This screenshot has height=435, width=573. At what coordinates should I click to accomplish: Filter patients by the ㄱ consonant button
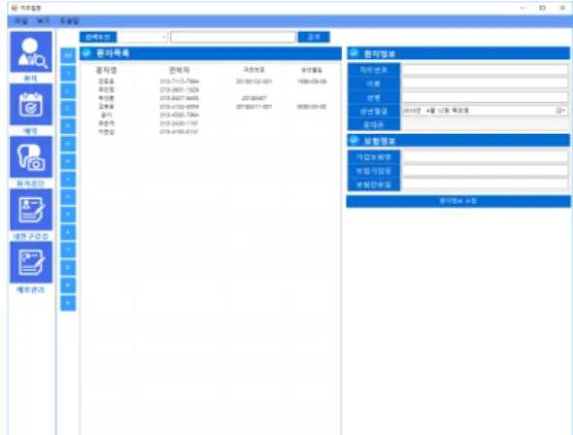68,73
